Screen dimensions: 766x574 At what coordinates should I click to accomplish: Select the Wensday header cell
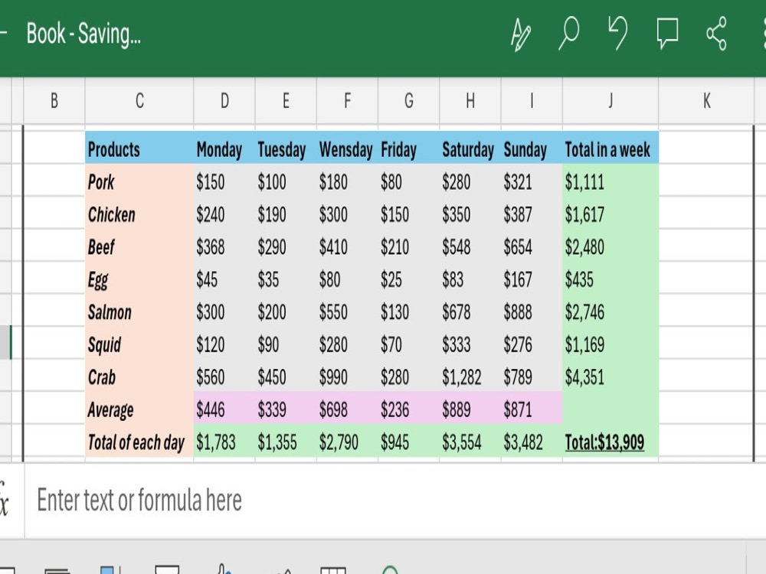(347, 148)
